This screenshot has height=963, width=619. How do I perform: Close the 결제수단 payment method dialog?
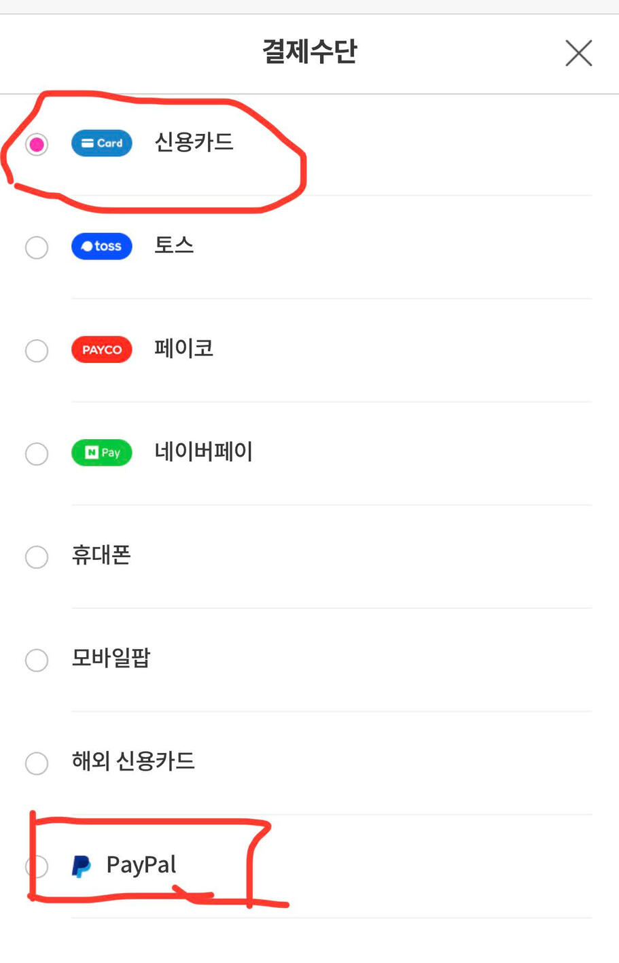[578, 53]
